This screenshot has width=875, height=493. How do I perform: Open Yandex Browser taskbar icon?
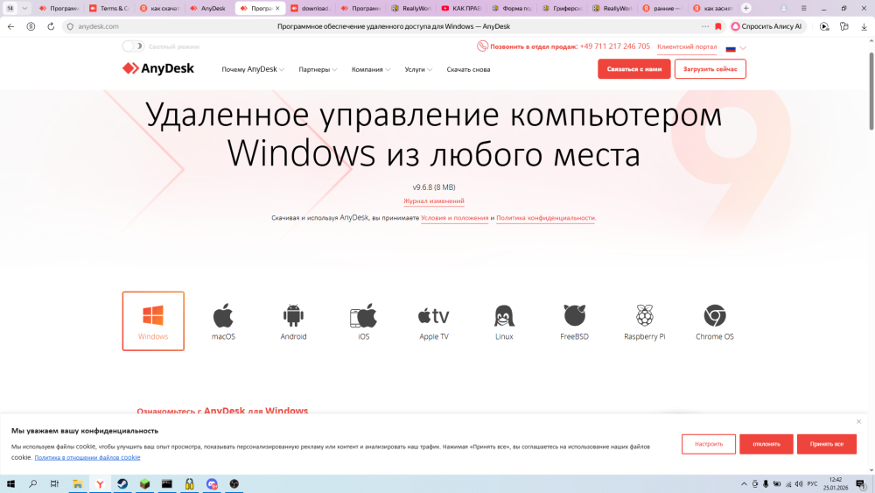pos(100,484)
